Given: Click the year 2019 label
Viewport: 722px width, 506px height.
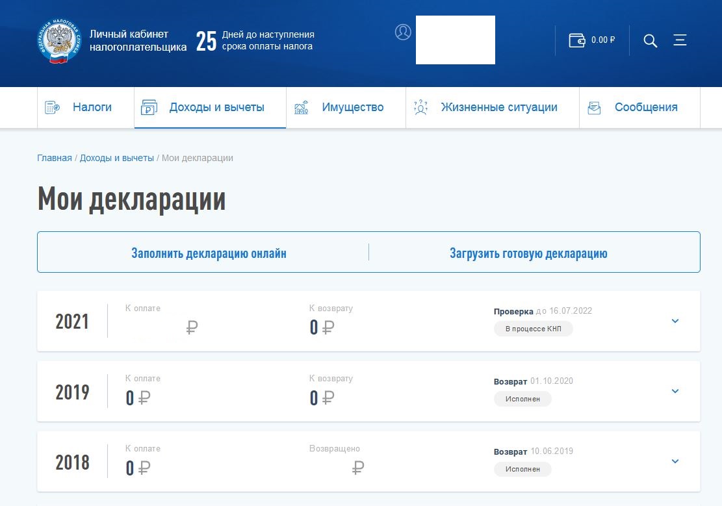Looking at the screenshot, I should pyautogui.click(x=72, y=392).
